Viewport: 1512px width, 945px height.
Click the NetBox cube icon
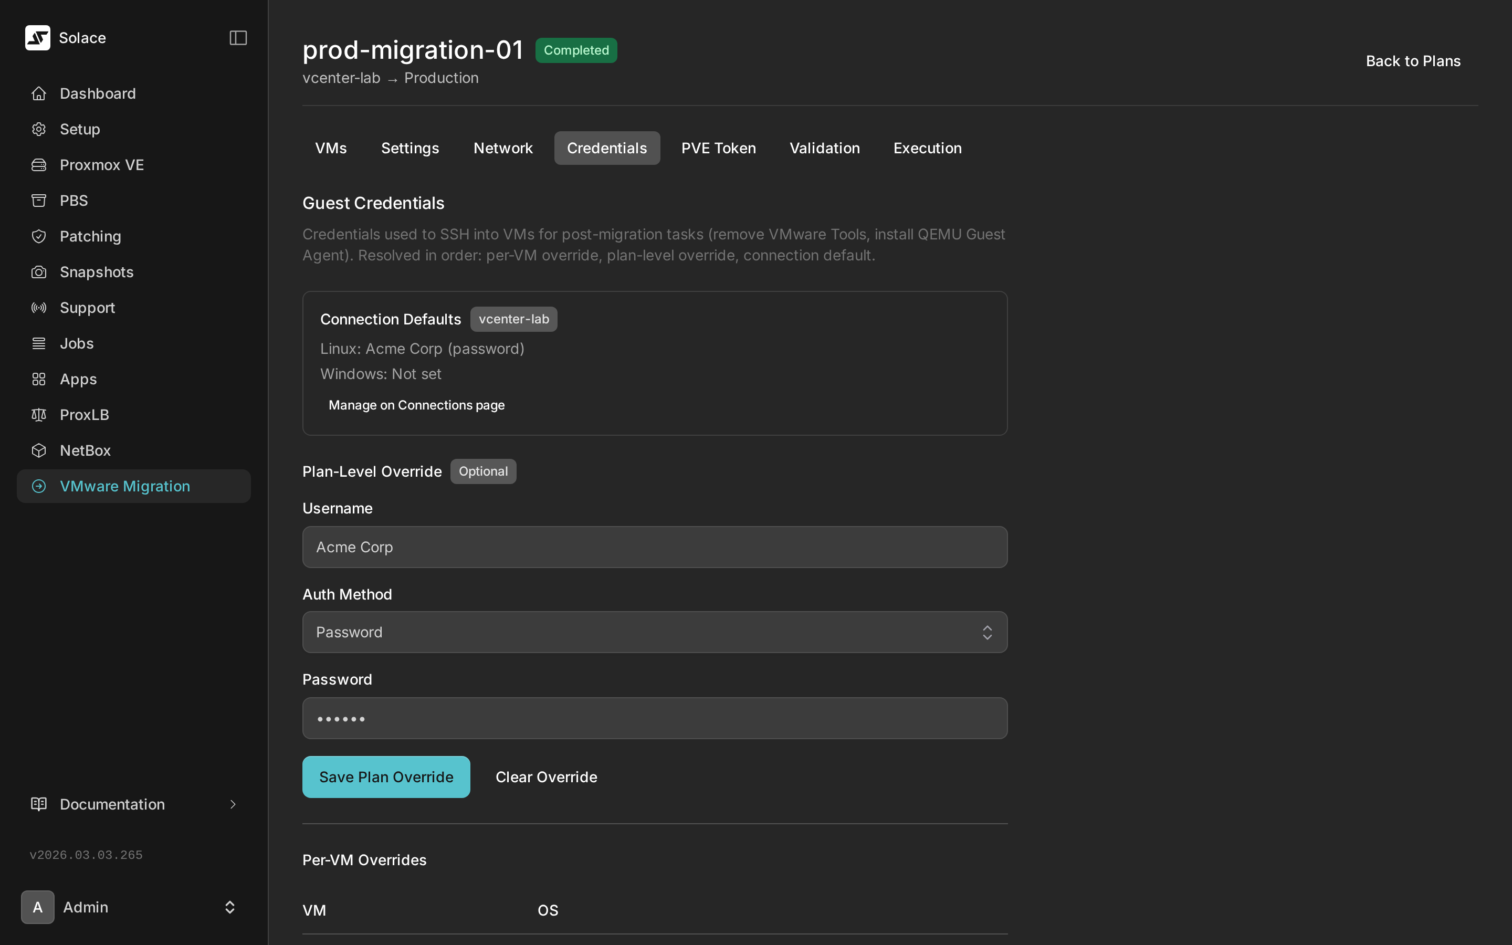pyautogui.click(x=39, y=450)
